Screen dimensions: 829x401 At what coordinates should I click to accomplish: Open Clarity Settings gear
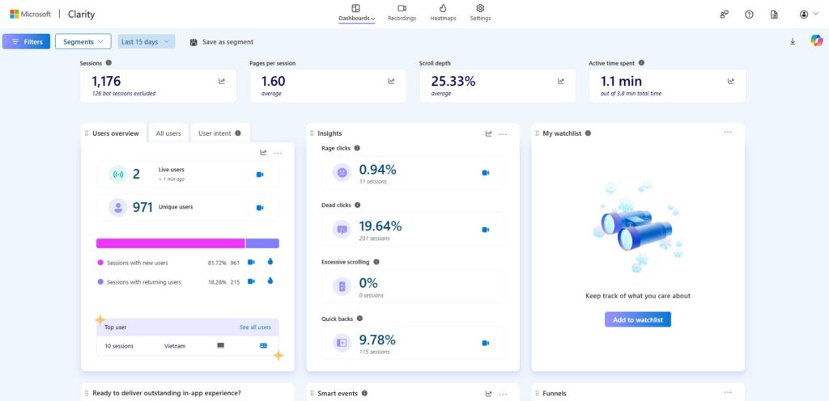[480, 12]
